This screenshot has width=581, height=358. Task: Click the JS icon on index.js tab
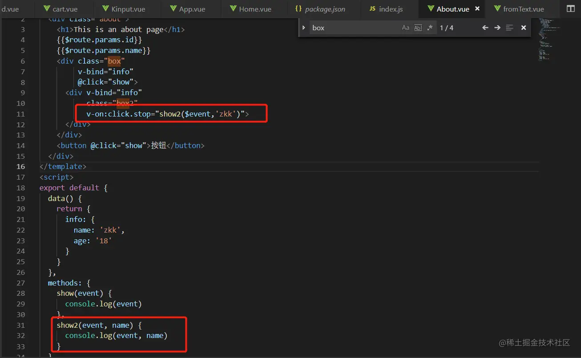coord(372,9)
